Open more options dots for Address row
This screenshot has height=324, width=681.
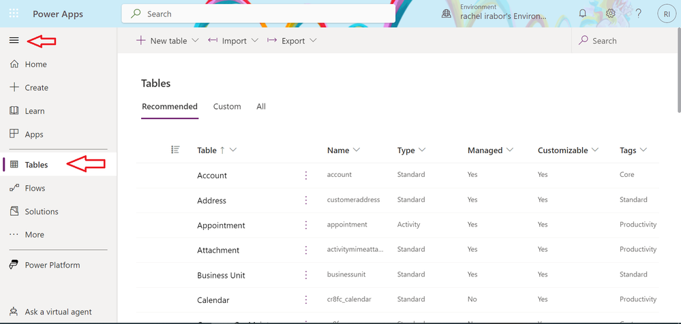click(306, 200)
